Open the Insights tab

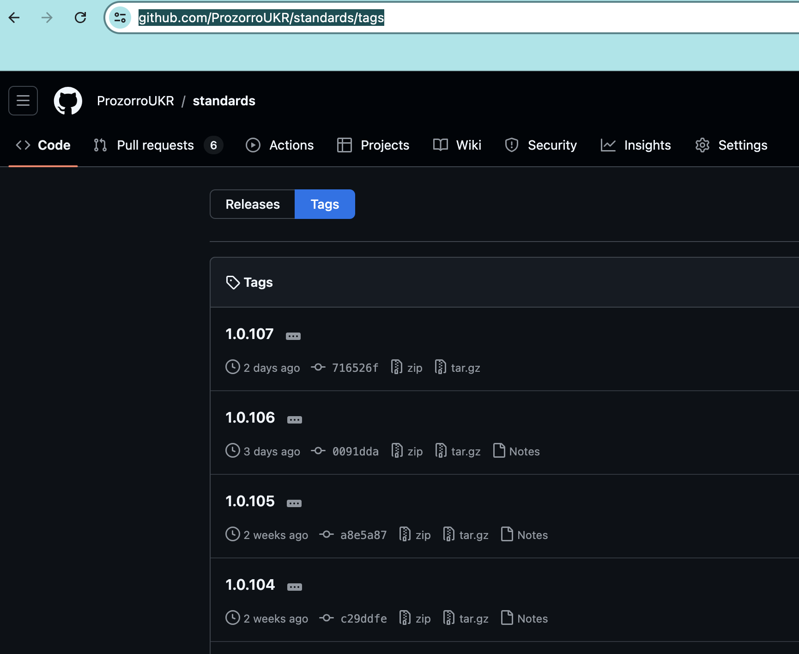tap(636, 145)
